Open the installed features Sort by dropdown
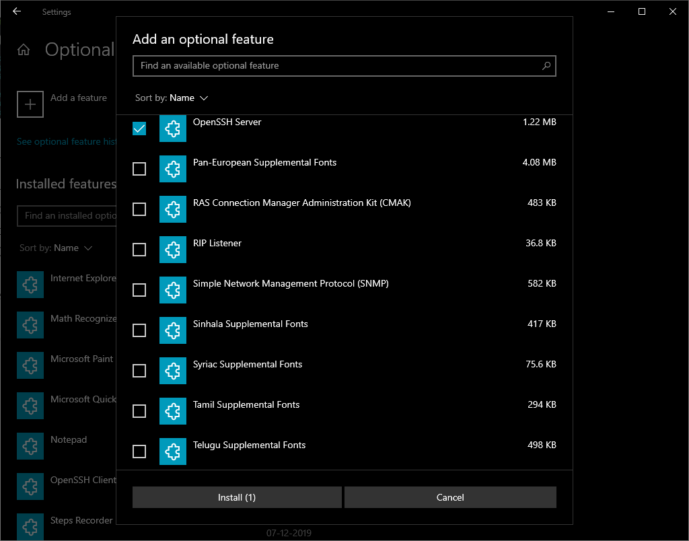 [56, 248]
